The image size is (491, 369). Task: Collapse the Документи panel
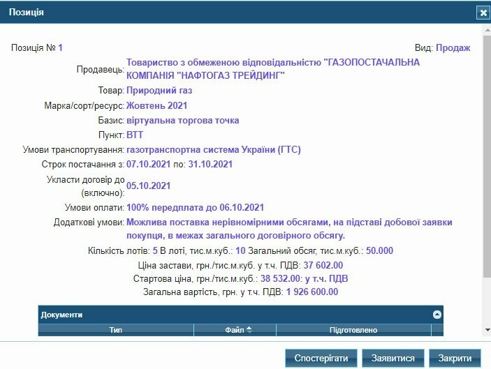pyautogui.click(x=437, y=315)
